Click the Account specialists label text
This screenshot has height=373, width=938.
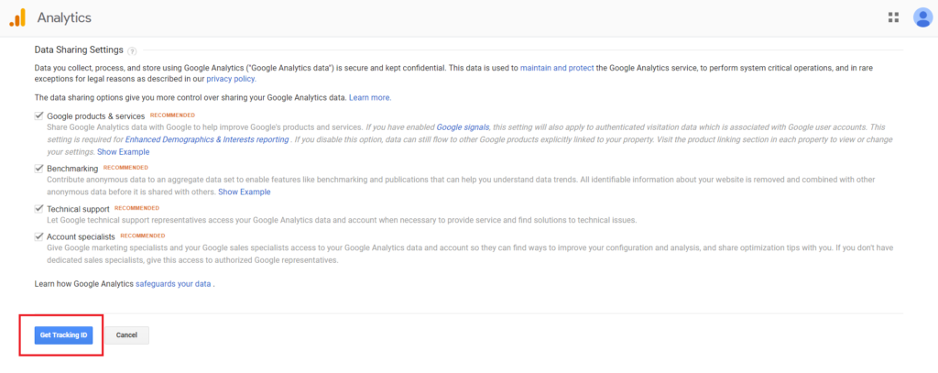tap(81, 237)
